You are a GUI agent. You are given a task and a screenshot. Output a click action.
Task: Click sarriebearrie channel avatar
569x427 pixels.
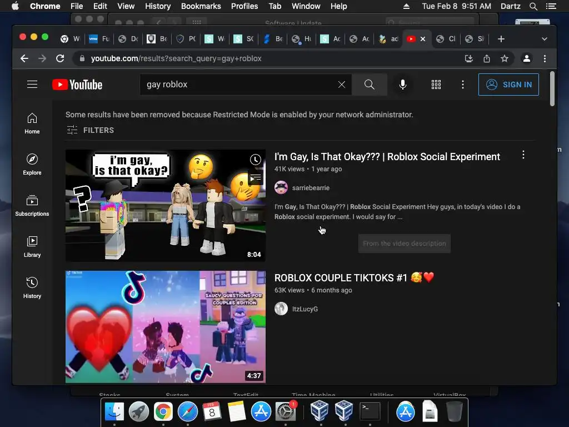[281, 188]
